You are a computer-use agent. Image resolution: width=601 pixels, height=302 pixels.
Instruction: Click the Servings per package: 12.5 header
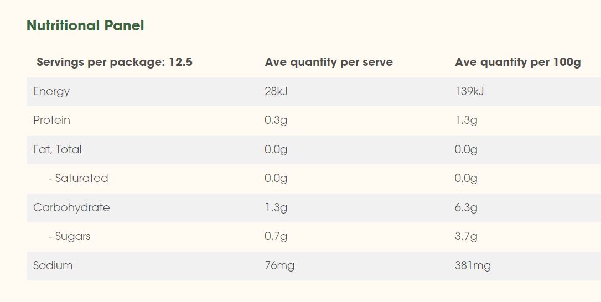coord(115,62)
